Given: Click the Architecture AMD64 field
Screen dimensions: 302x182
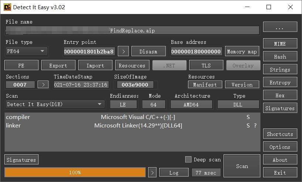Looking at the screenshot, I should [191, 104].
